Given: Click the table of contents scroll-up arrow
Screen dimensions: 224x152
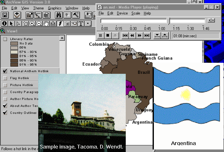Looking at the screenshot, I should coord(62,38).
